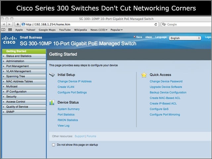The height and width of the screenshot is (159, 212).
Task: Click the Initial Setup switch icon
Action: [x=52, y=75]
